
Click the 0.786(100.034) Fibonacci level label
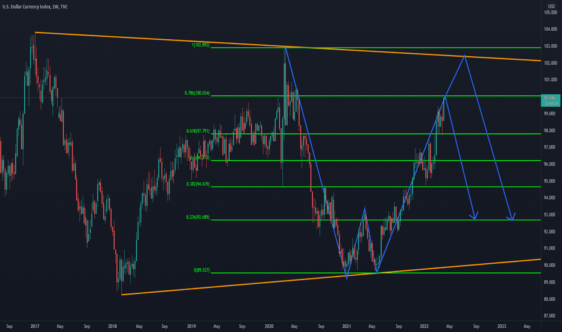(197, 93)
